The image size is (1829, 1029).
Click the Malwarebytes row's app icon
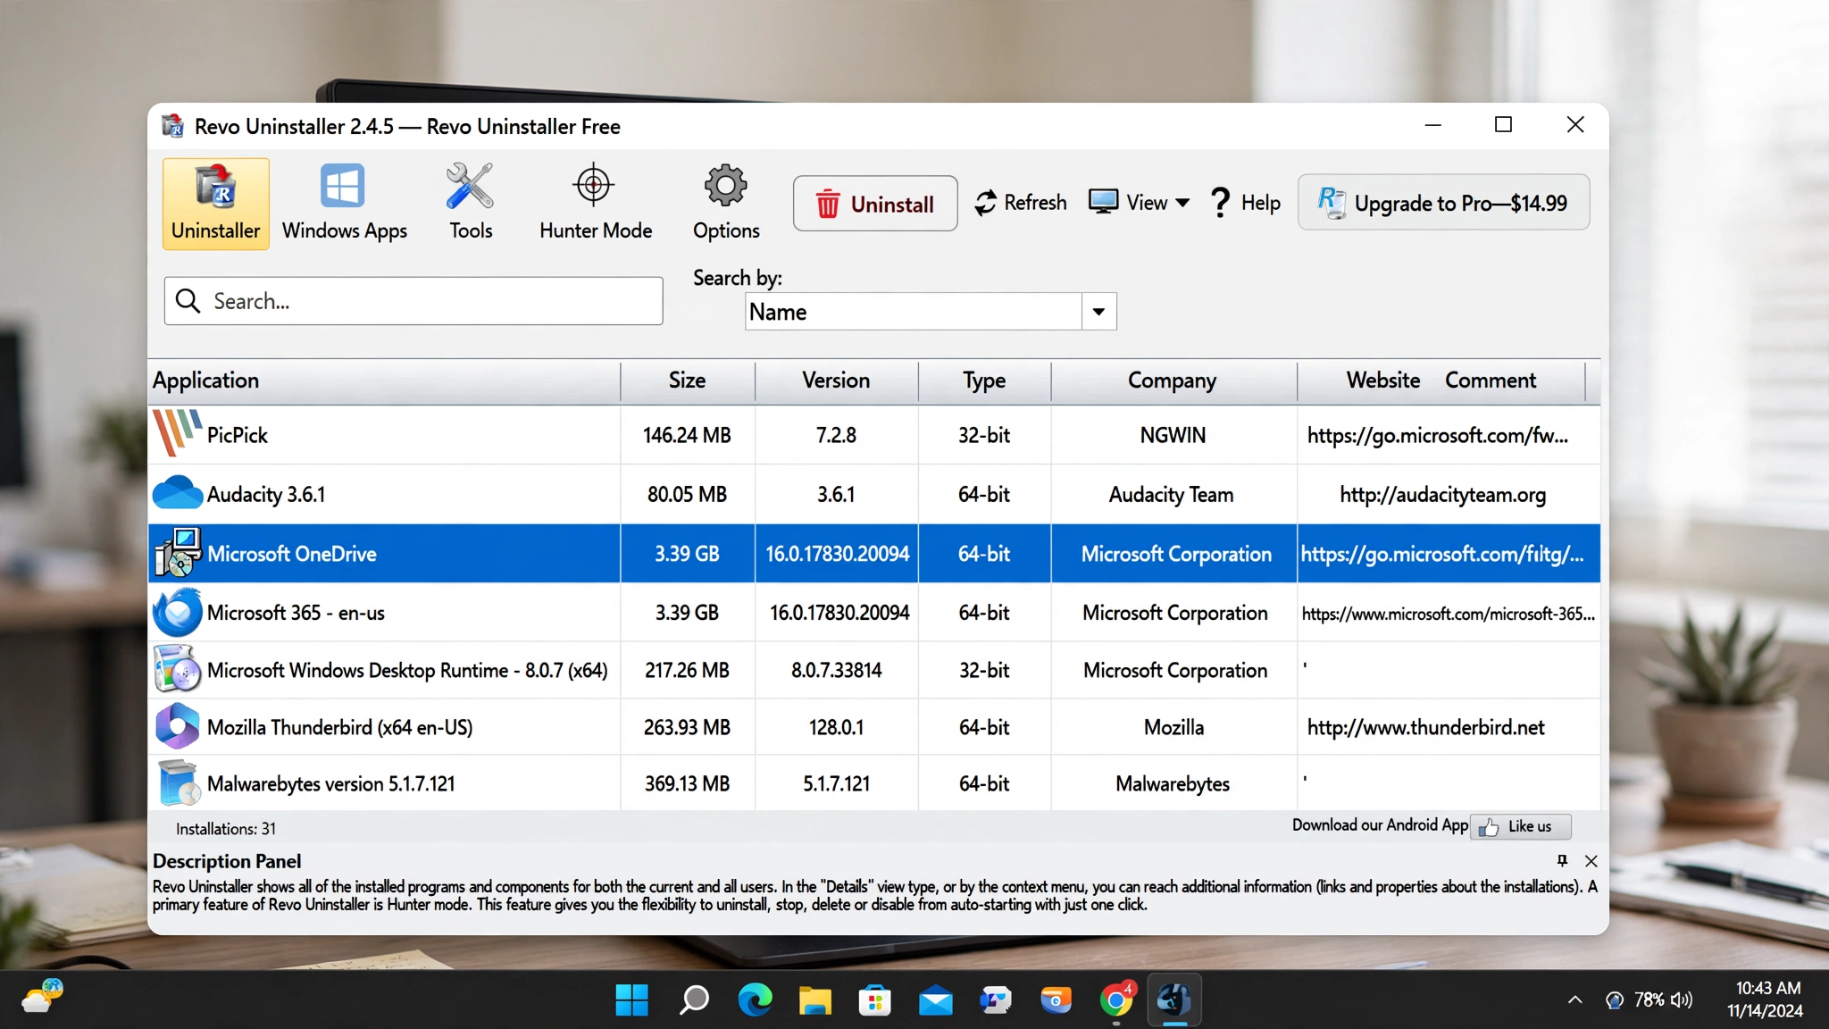click(178, 782)
